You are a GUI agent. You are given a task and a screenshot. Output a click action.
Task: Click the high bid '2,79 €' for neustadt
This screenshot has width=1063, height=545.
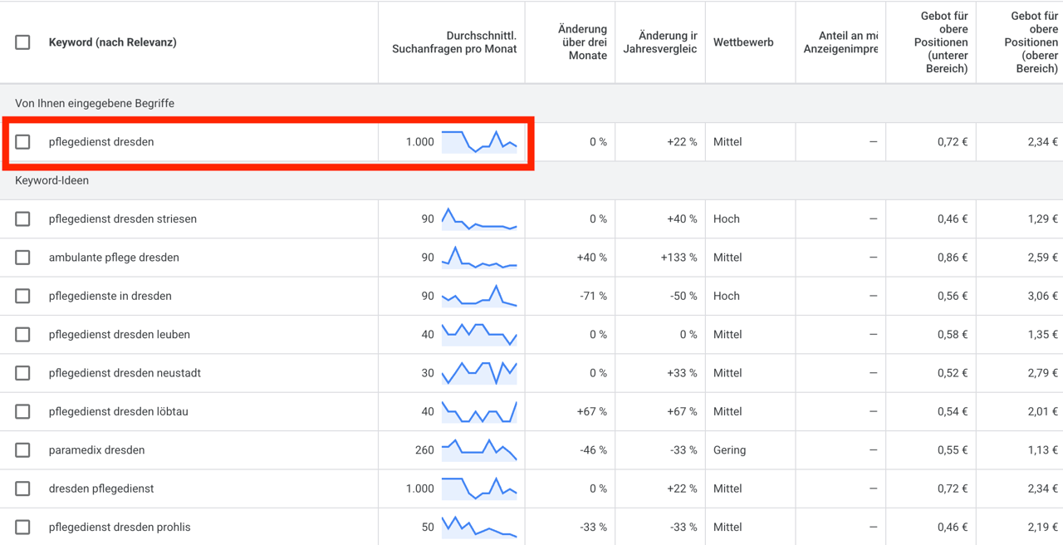pyautogui.click(x=1043, y=373)
